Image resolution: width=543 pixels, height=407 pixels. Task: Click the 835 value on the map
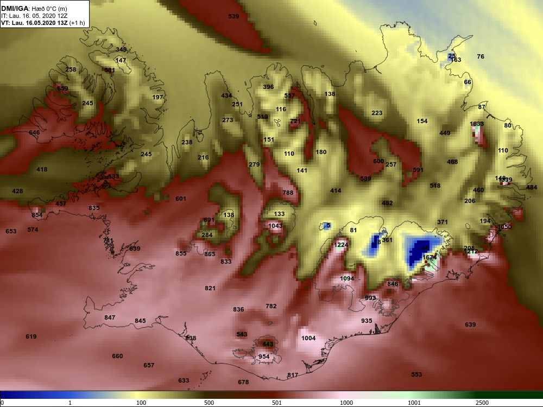click(x=94, y=208)
